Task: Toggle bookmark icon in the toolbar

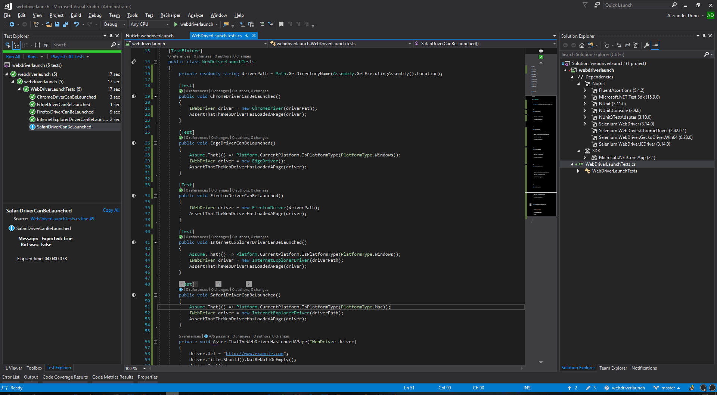Action: pyautogui.click(x=281, y=24)
